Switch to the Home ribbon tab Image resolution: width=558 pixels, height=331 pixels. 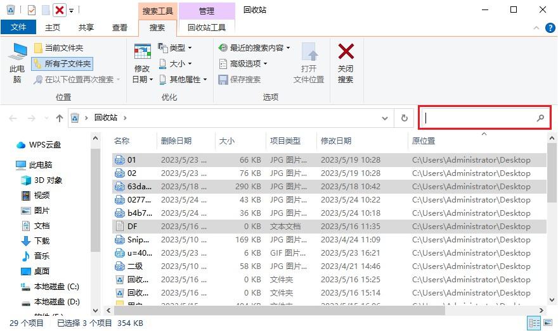pos(52,27)
